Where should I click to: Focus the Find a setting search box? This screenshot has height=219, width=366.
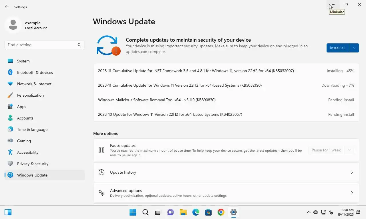pyautogui.click(x=44, y=45)
